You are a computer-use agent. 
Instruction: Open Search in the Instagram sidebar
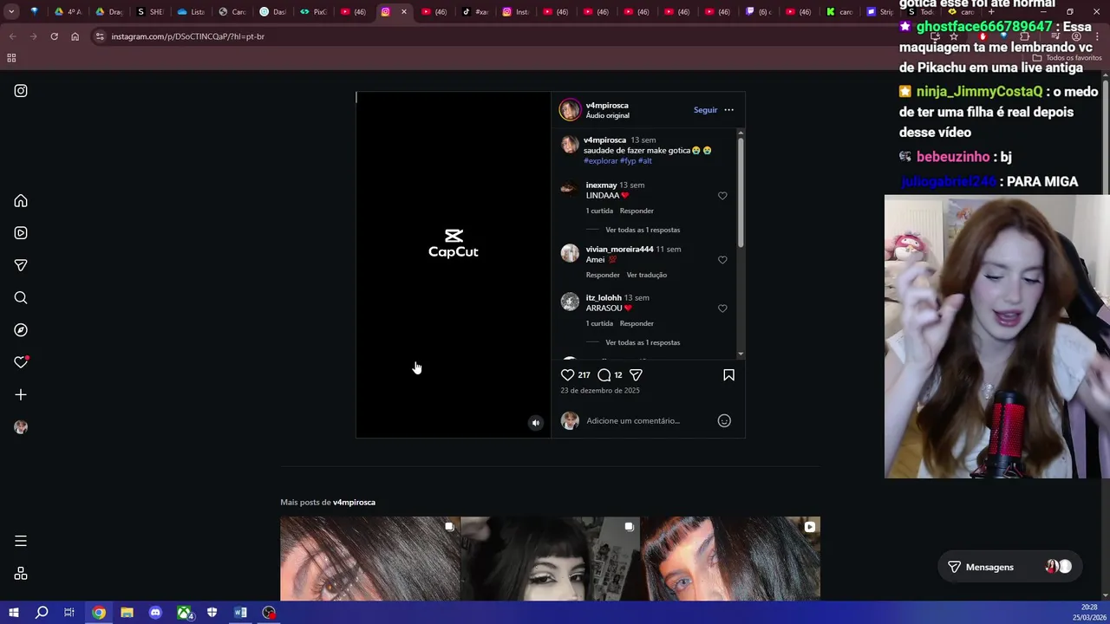(x=21, y=298)
